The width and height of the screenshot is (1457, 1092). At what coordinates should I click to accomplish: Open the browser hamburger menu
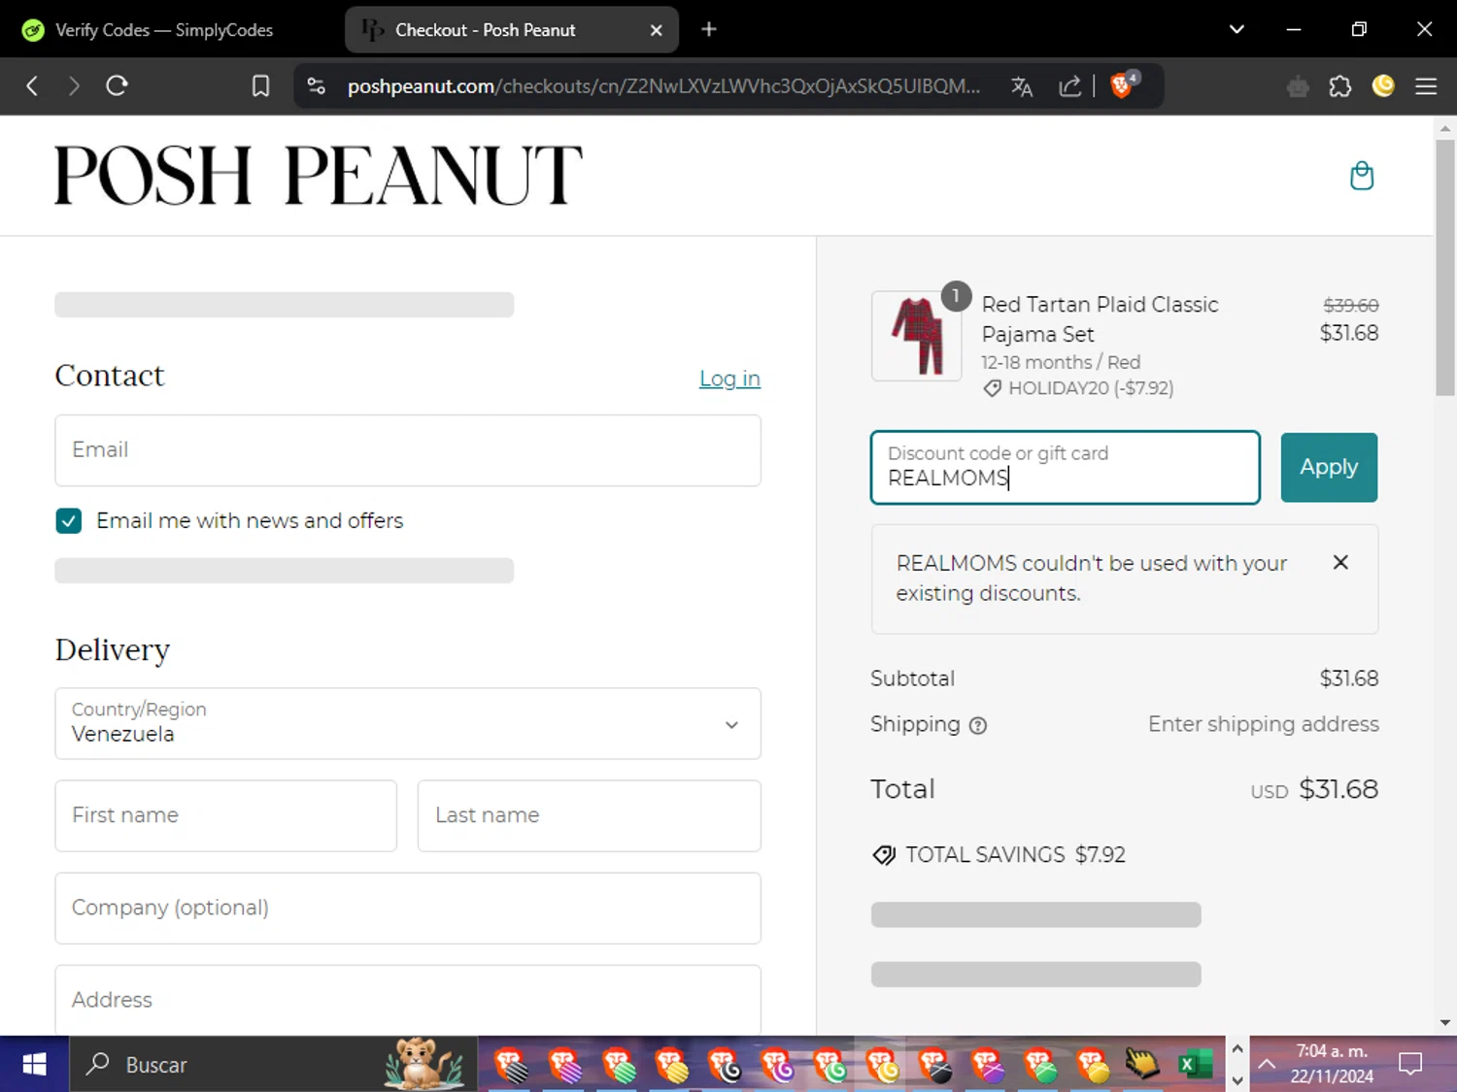tap(1426, 86)
